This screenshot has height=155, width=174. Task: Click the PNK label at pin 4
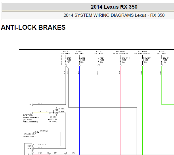click(40, 153)
